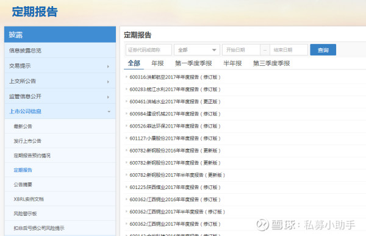
Task: Open 信息披露总览 in the sidebar
Action: tap(60, 50)
